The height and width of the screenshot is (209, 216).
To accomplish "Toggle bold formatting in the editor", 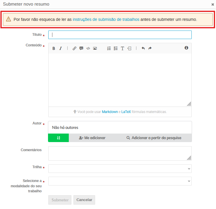I will 54,48.
